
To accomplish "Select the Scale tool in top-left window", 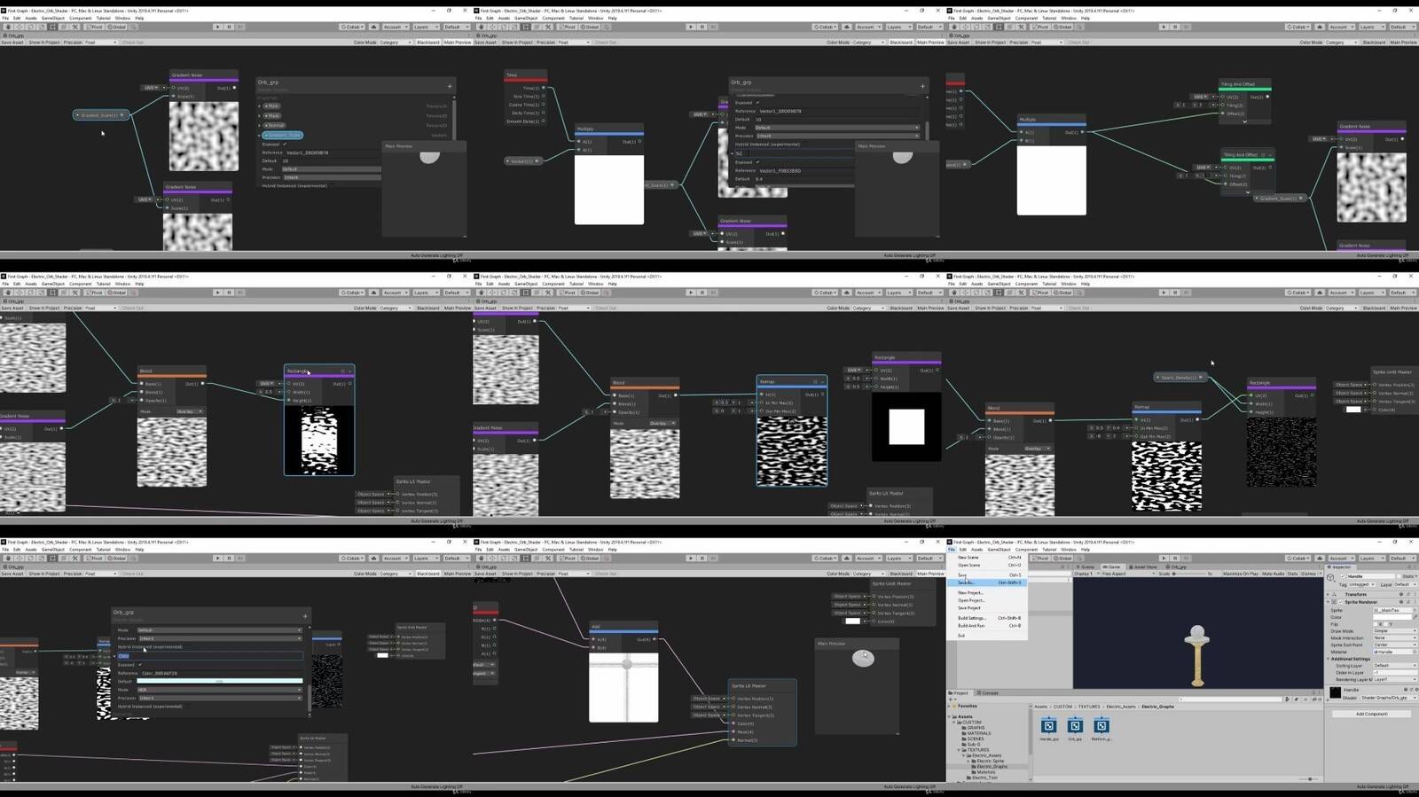I will (41, 27).
